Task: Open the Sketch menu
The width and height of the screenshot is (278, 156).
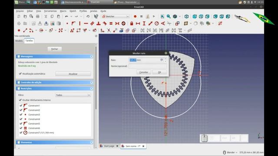Action: click(73, 11)
